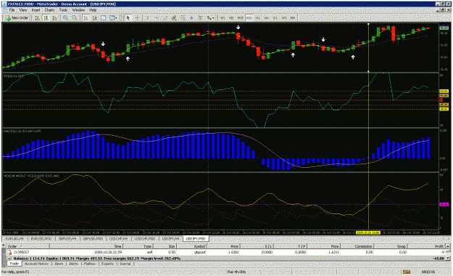The image size is (453, 276).
Task: Select line chart display mode
Action: pos(54,18)
